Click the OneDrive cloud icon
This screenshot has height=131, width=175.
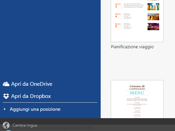[6, 84]
